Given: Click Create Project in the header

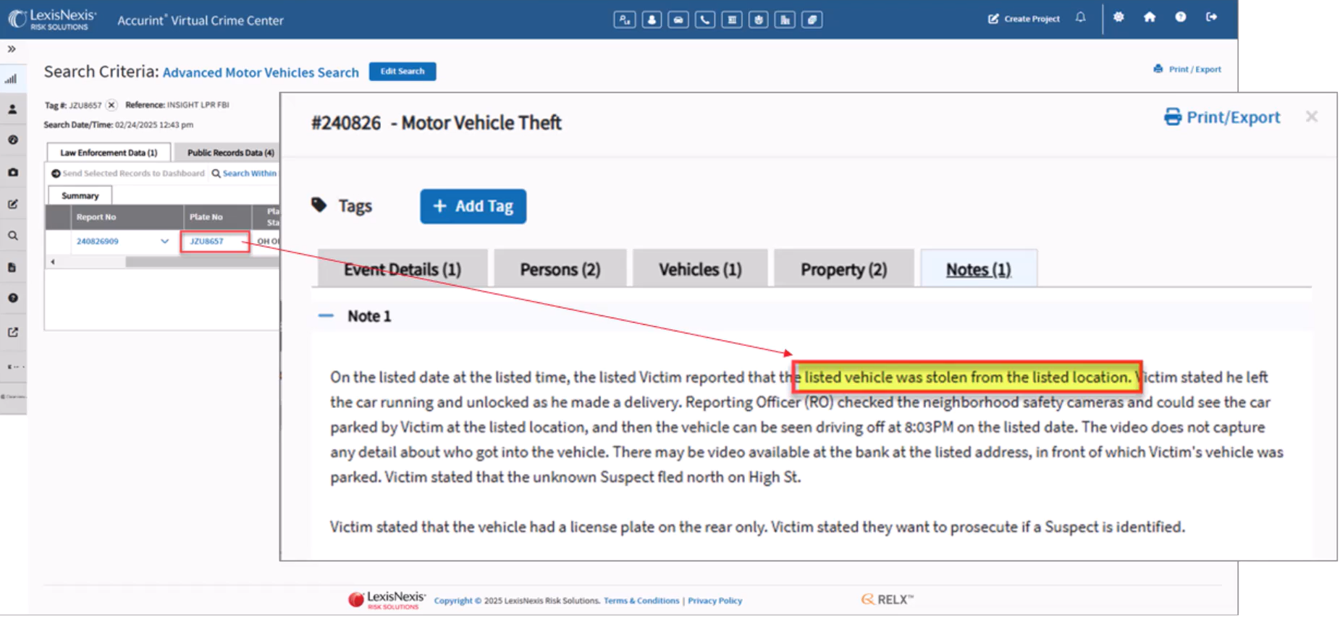Looking at the screenshot, I should pos(1024,19).
